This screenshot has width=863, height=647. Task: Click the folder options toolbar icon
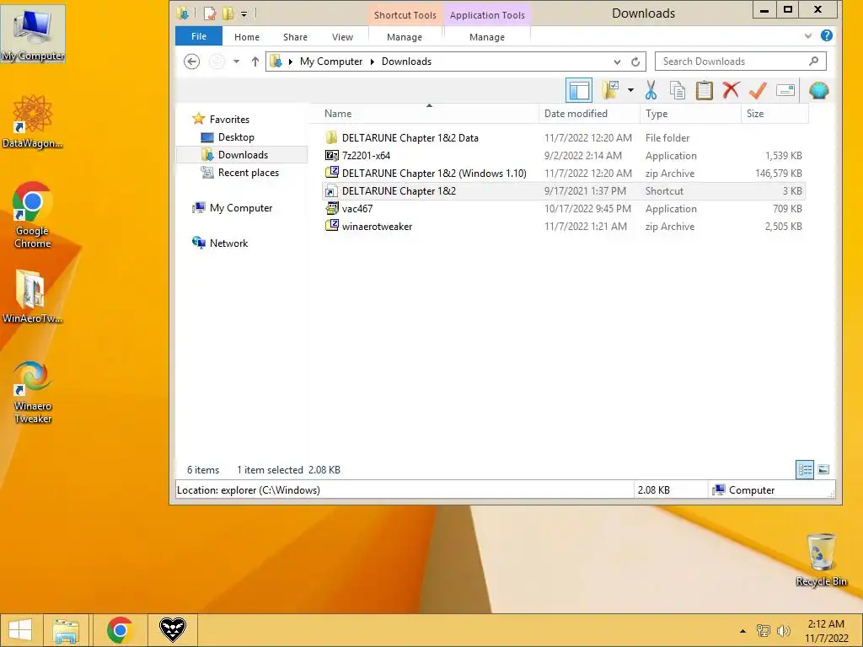click(610, 90)
